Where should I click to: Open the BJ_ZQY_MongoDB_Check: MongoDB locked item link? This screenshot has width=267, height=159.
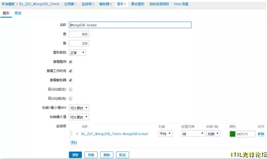click(115, 134)
